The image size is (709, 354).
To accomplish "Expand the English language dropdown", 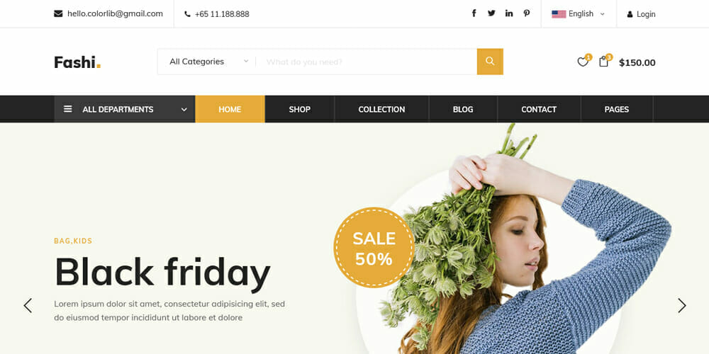I will click(579, 13).
